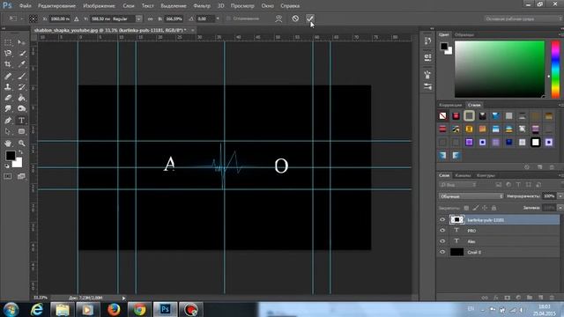Open the opacity slider arrow
The width and height of the screenshot is (564, 317).
(560, 196)
